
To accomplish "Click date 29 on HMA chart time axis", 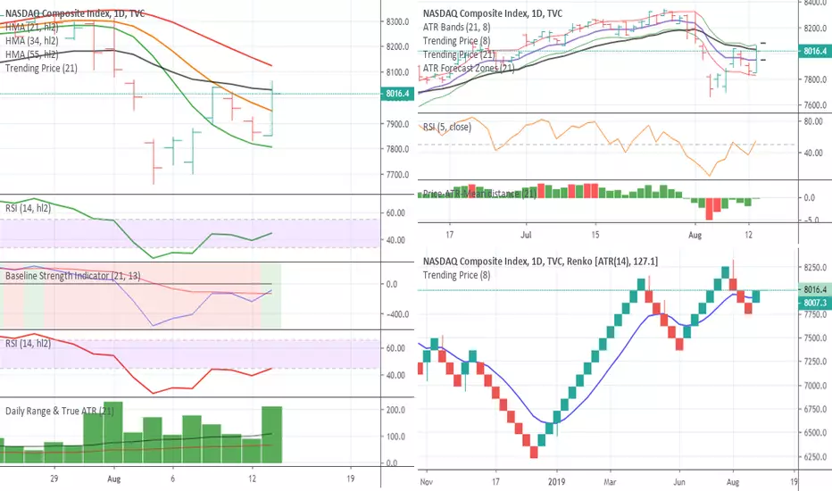I will 54,479.
